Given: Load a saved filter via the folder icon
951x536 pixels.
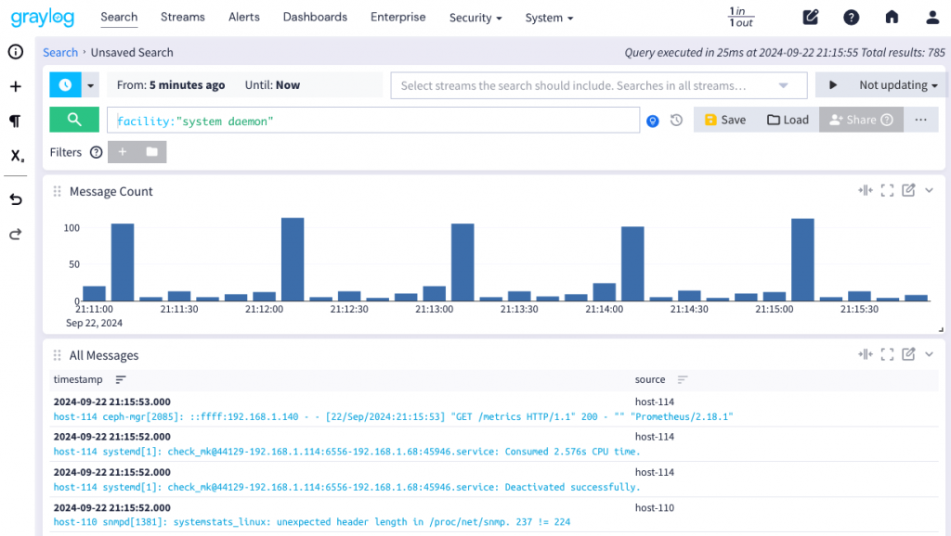Looking at the screenshot, I should click(x=151, y=152).
